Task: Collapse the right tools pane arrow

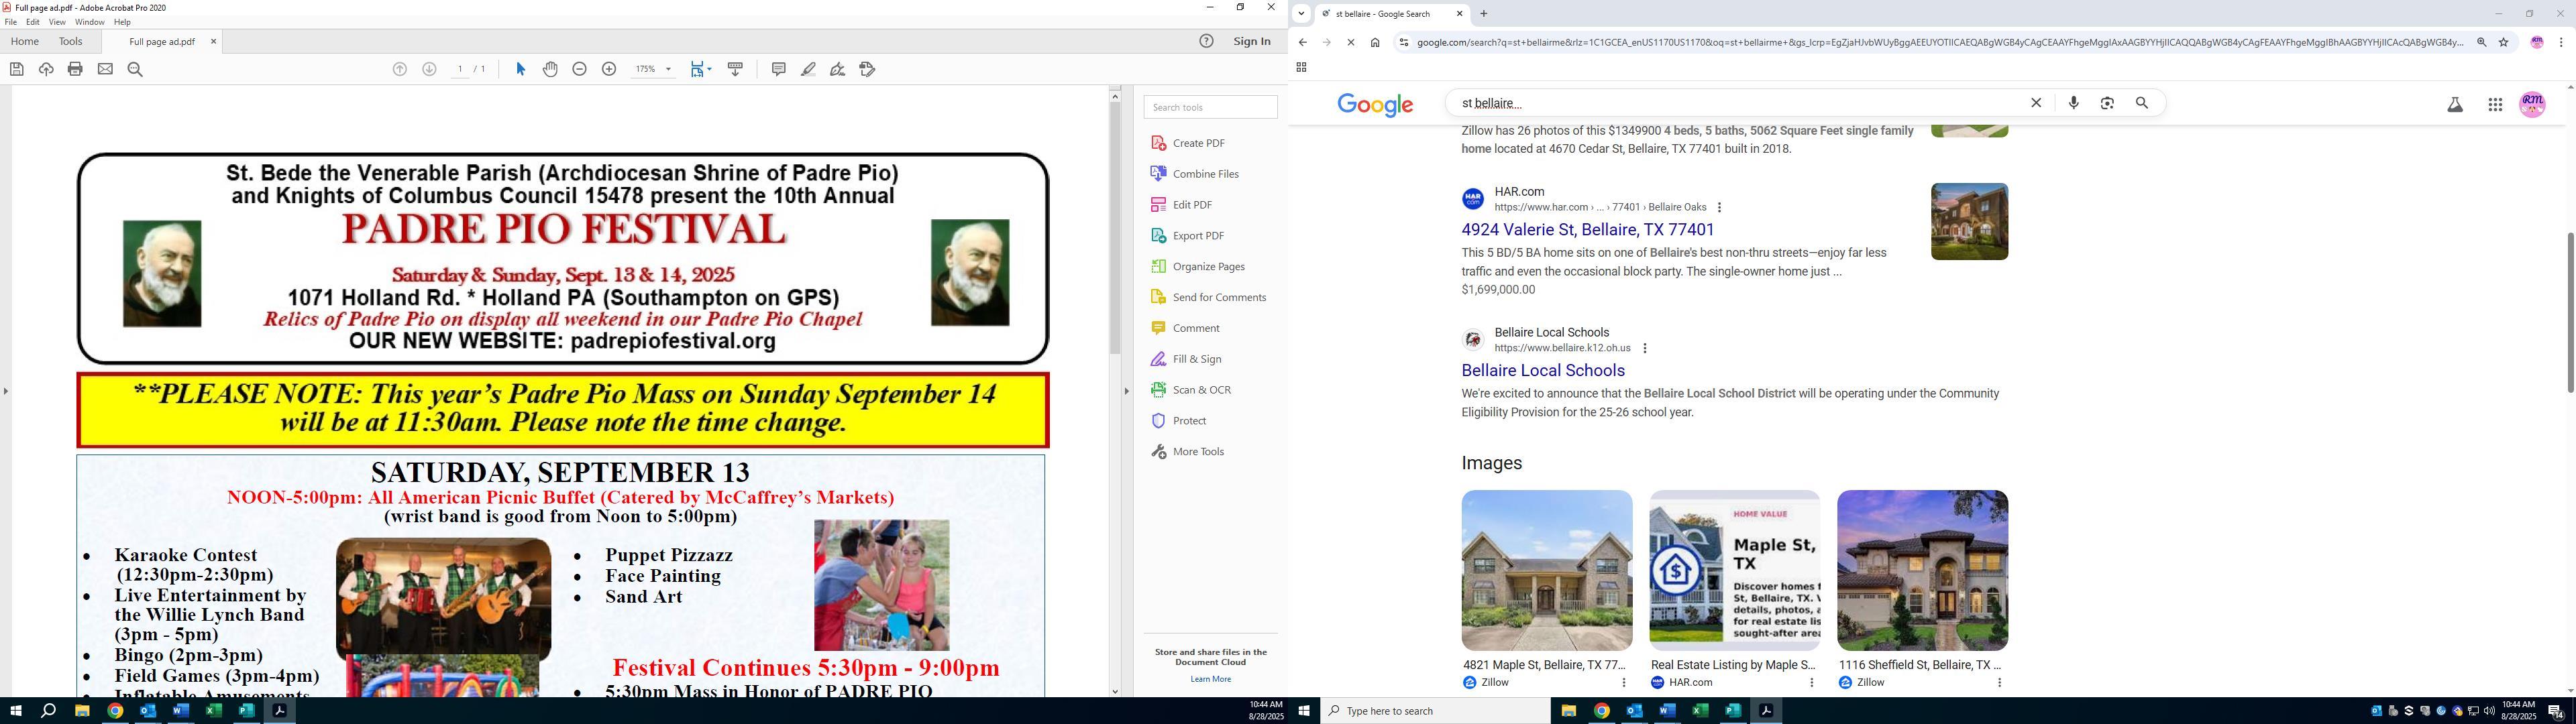Action: click(1126, 391)
